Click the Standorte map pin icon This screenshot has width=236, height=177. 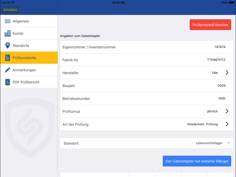pyautogui.click(x=8, y=45)
